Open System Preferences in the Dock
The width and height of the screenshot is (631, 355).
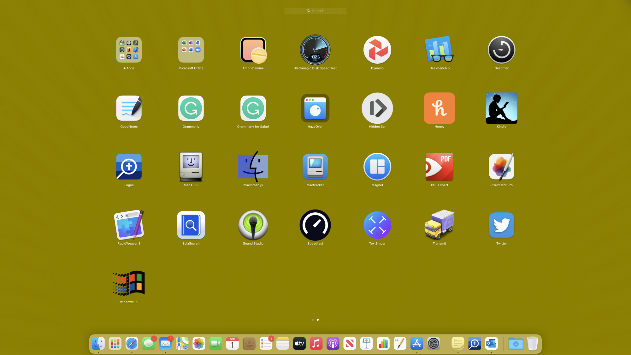tap(433, 344)
